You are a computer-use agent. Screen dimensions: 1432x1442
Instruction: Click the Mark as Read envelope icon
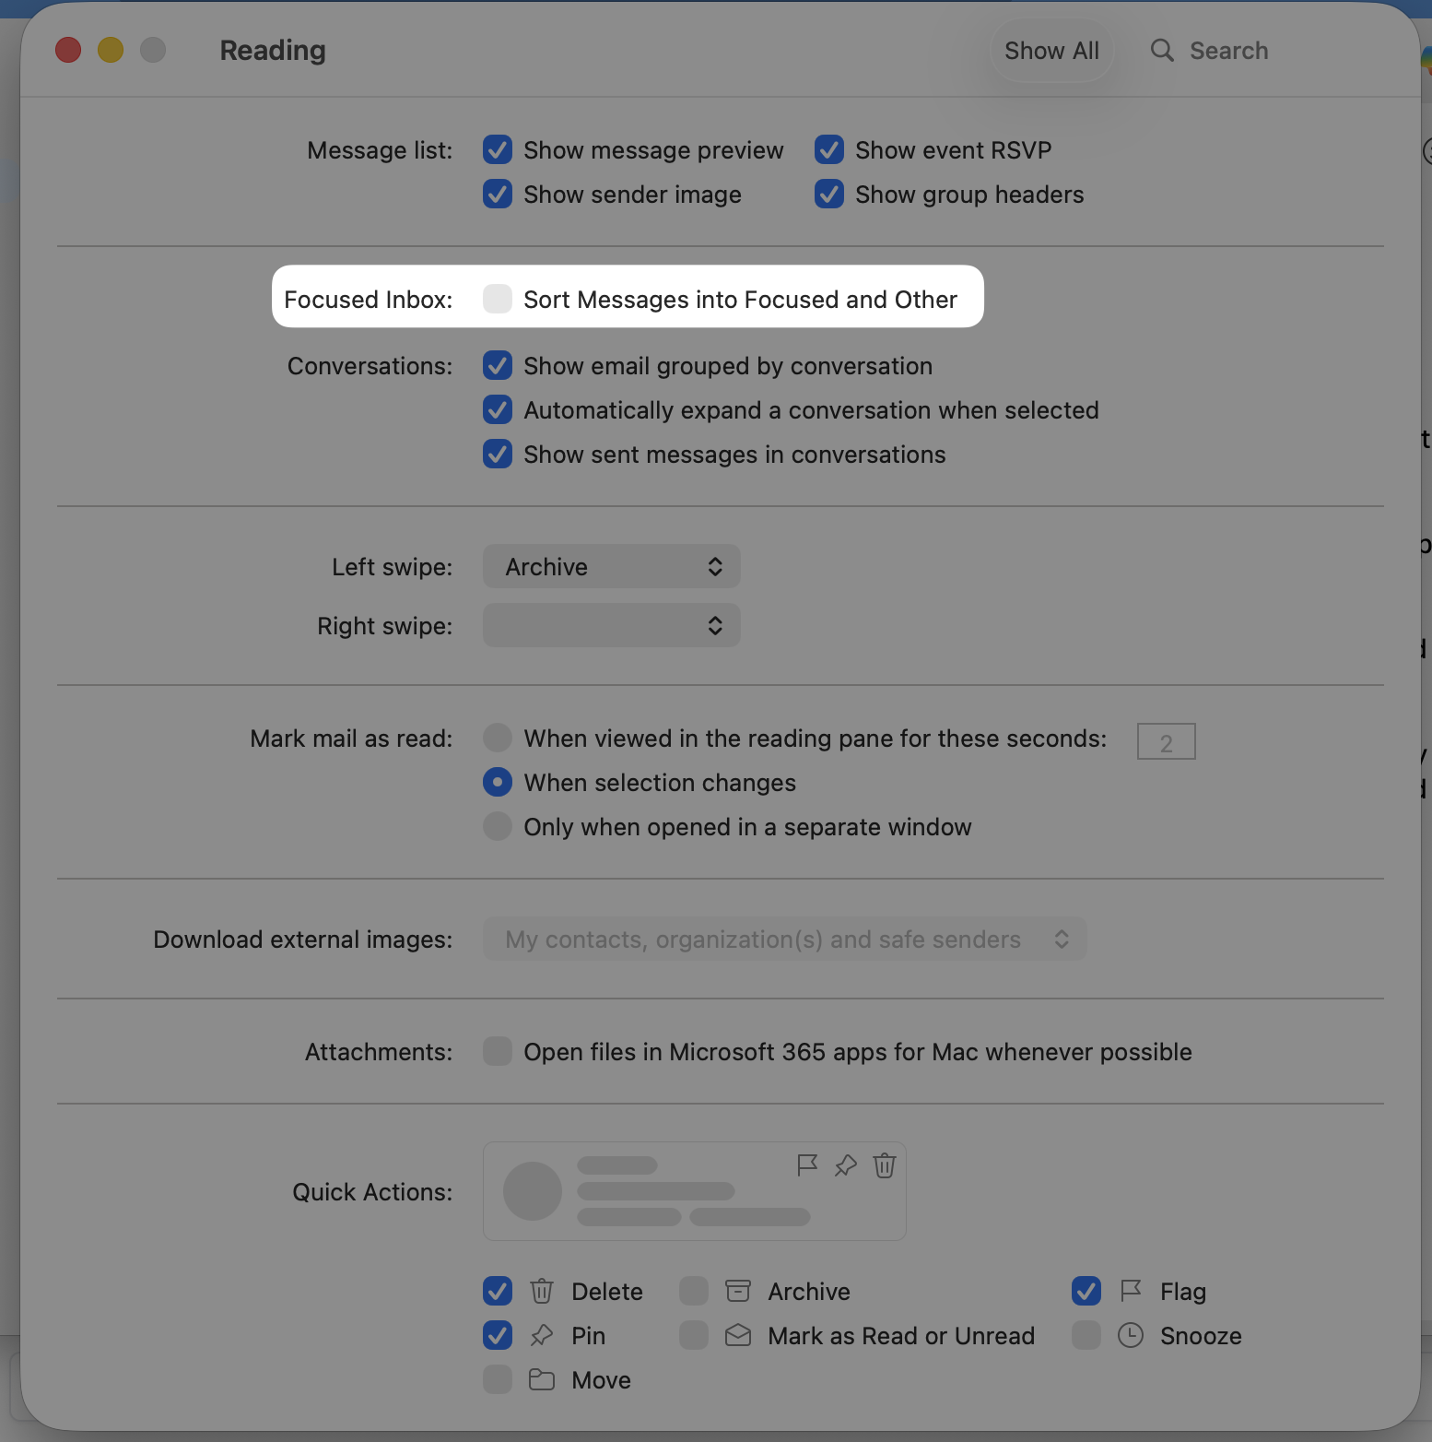(x=738, y=1335)
